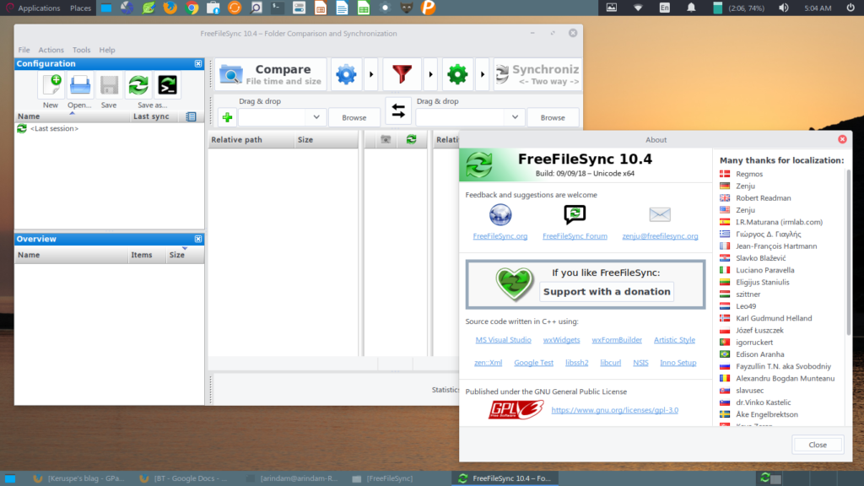Image resolution: width=864 pixels, height=486 pixels.
Task: Swap sides using the double-arrow icon
Action: point(397,111)
